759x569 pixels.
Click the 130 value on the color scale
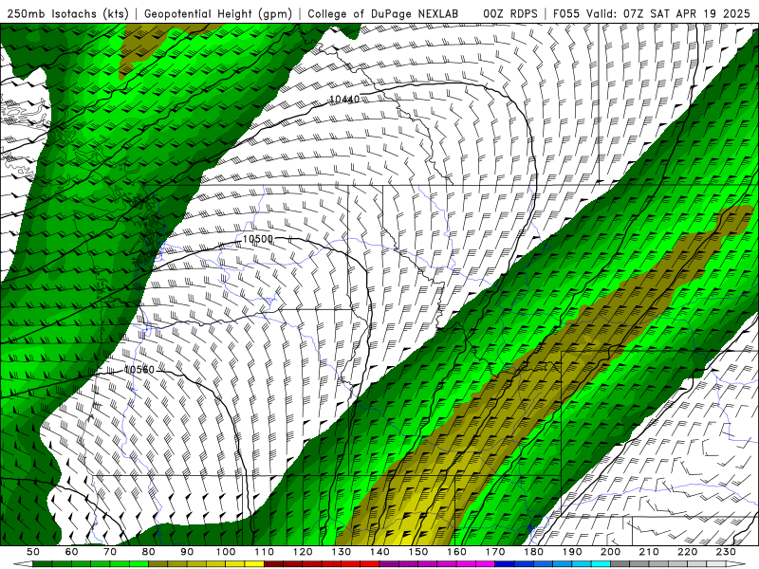342,552
